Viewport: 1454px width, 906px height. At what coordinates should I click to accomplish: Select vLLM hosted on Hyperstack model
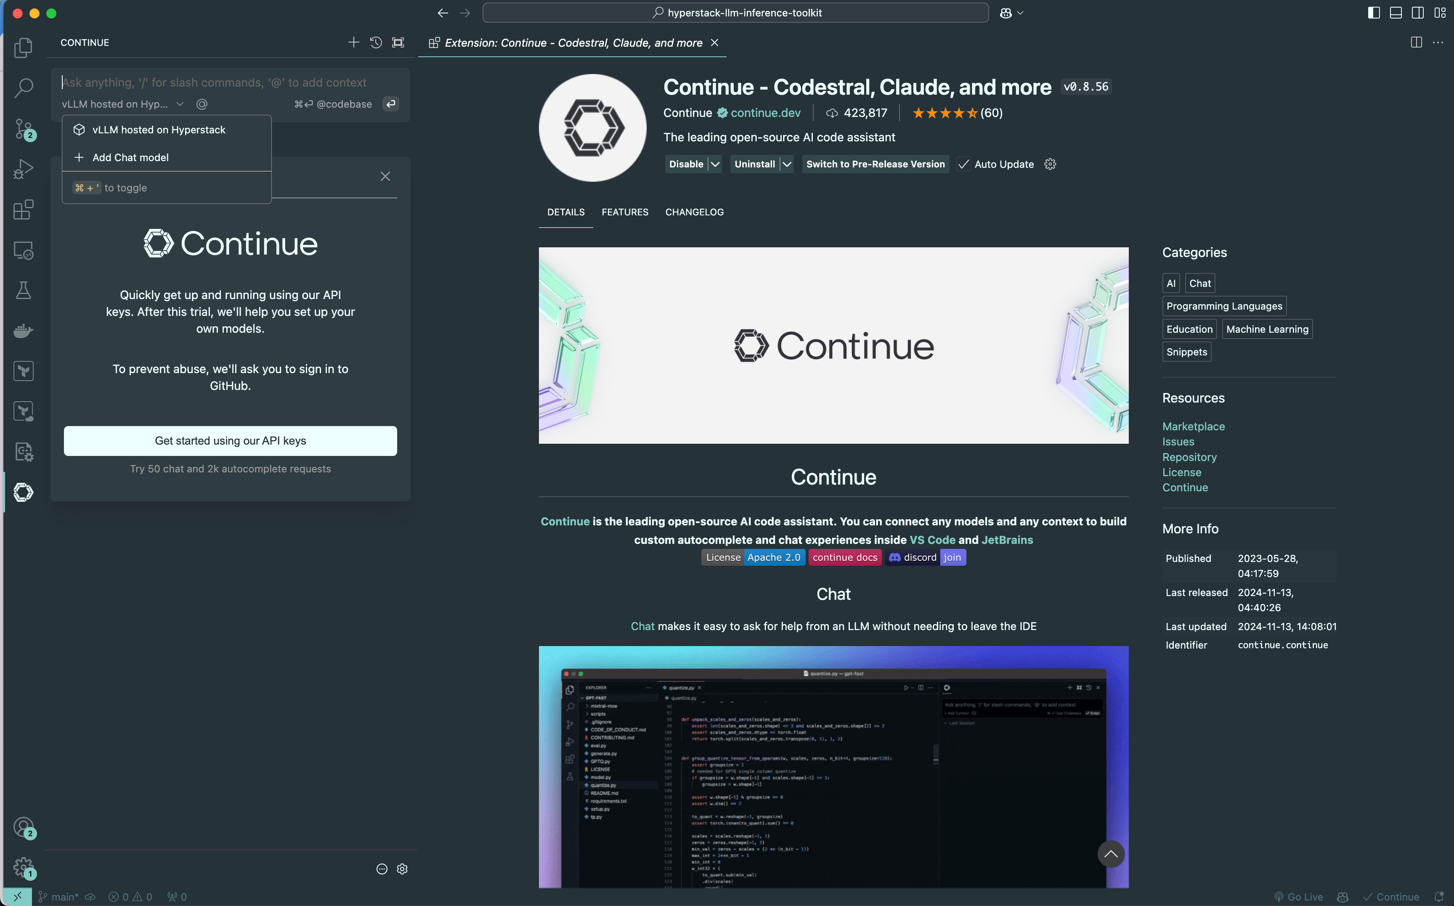coord(167,130)
